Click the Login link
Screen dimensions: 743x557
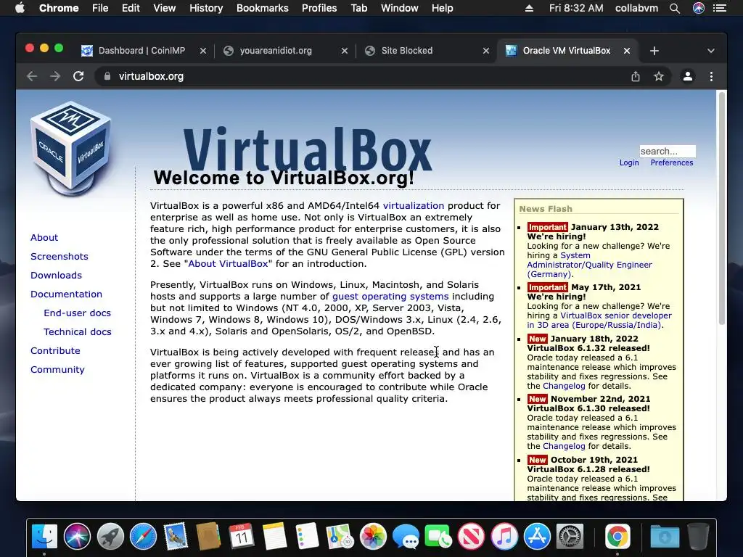(629, 162)
